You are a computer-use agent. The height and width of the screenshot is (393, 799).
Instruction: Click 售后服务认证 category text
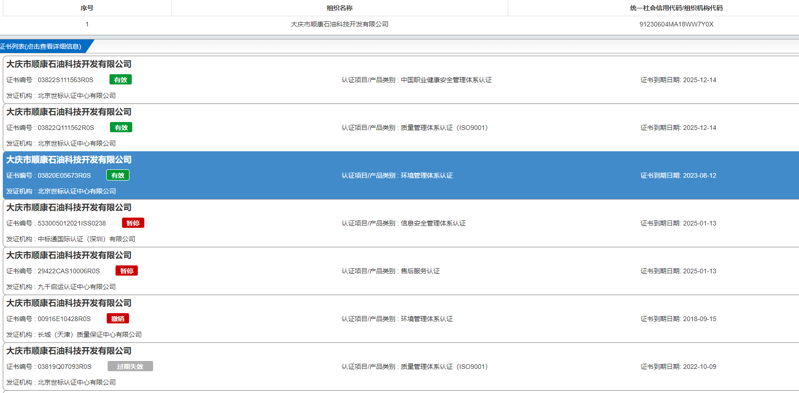point(420,271)
